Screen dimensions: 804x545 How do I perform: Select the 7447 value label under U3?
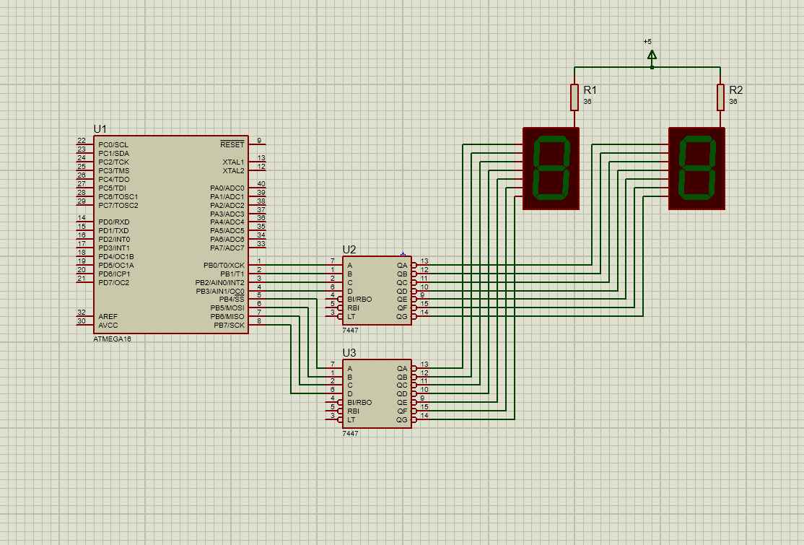tap(350, 433)
